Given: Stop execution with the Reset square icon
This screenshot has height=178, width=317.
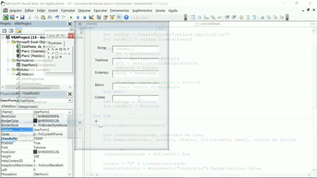Looking at the screenshot, I should (85, 18).
